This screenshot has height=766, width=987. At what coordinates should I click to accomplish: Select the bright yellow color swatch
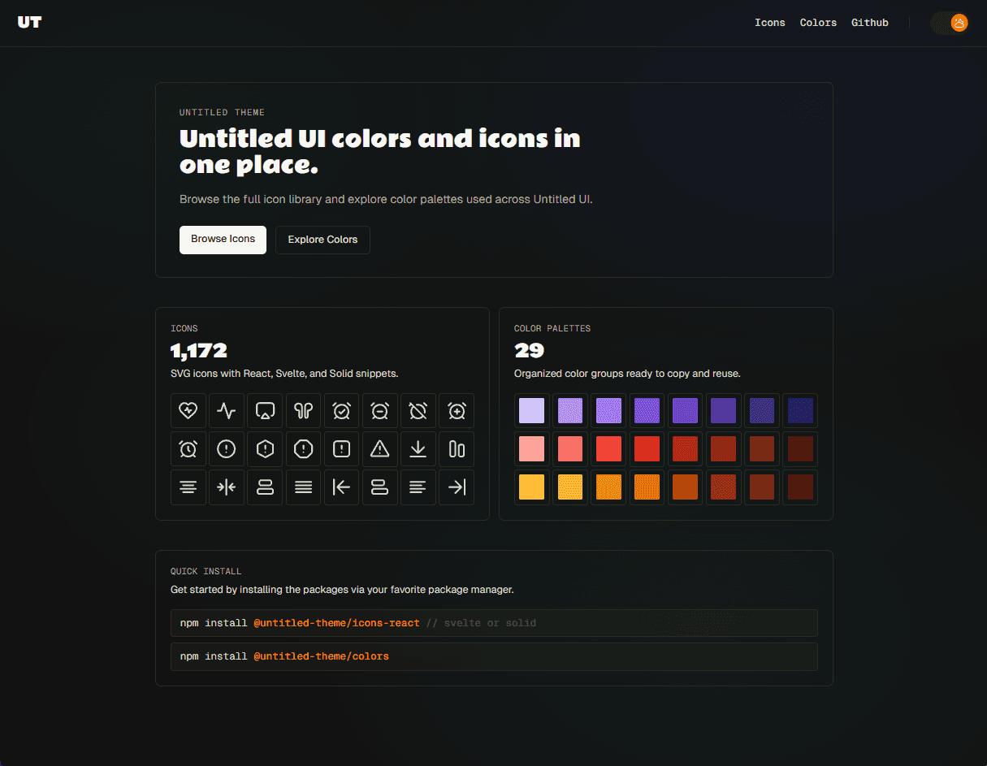pyautogui.click(x=532, y=487)
